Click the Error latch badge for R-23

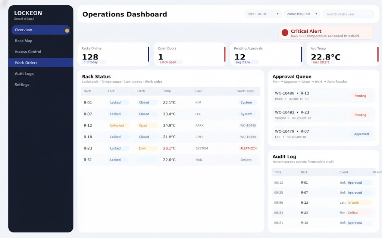tap(143, 148)
